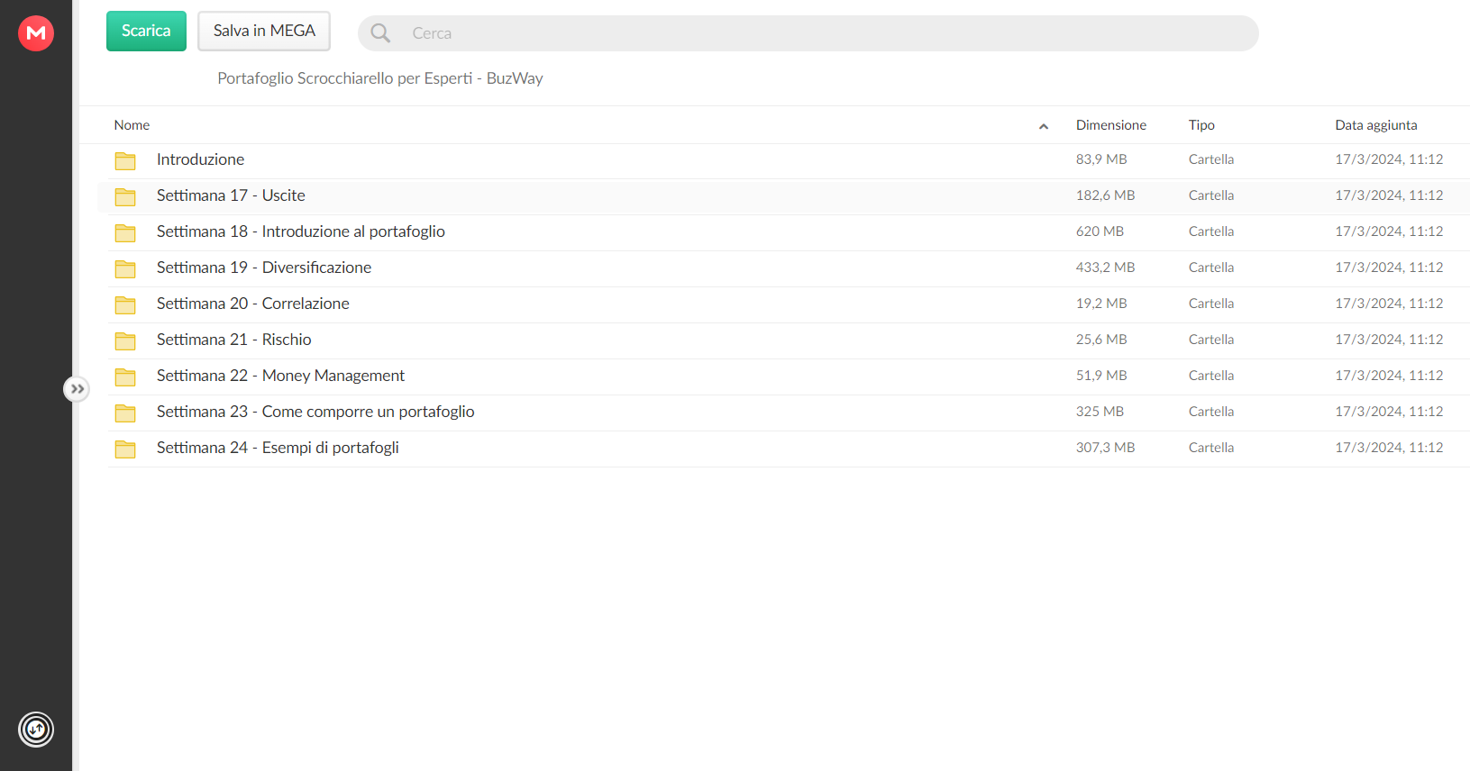
Task: Sort files by the Tipo column
Action: [1201, 125]
